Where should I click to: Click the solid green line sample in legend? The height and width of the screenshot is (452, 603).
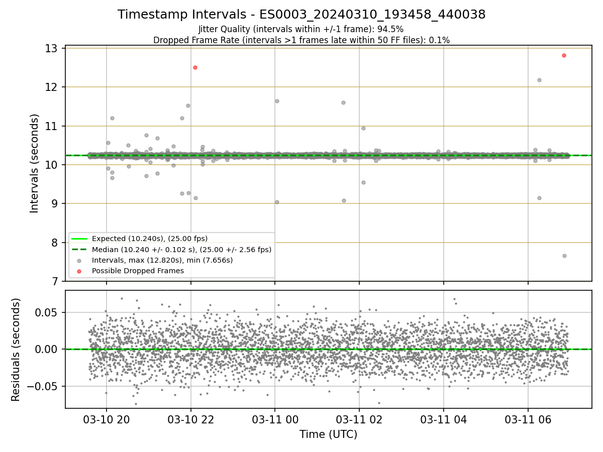coord(79,239)
